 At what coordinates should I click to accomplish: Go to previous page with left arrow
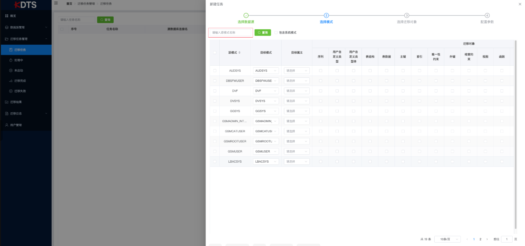point(467,239)
